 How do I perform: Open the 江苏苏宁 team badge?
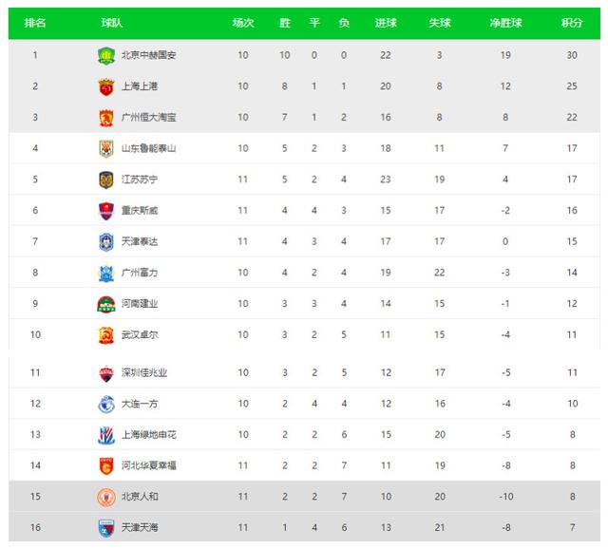tap(105, 180)
